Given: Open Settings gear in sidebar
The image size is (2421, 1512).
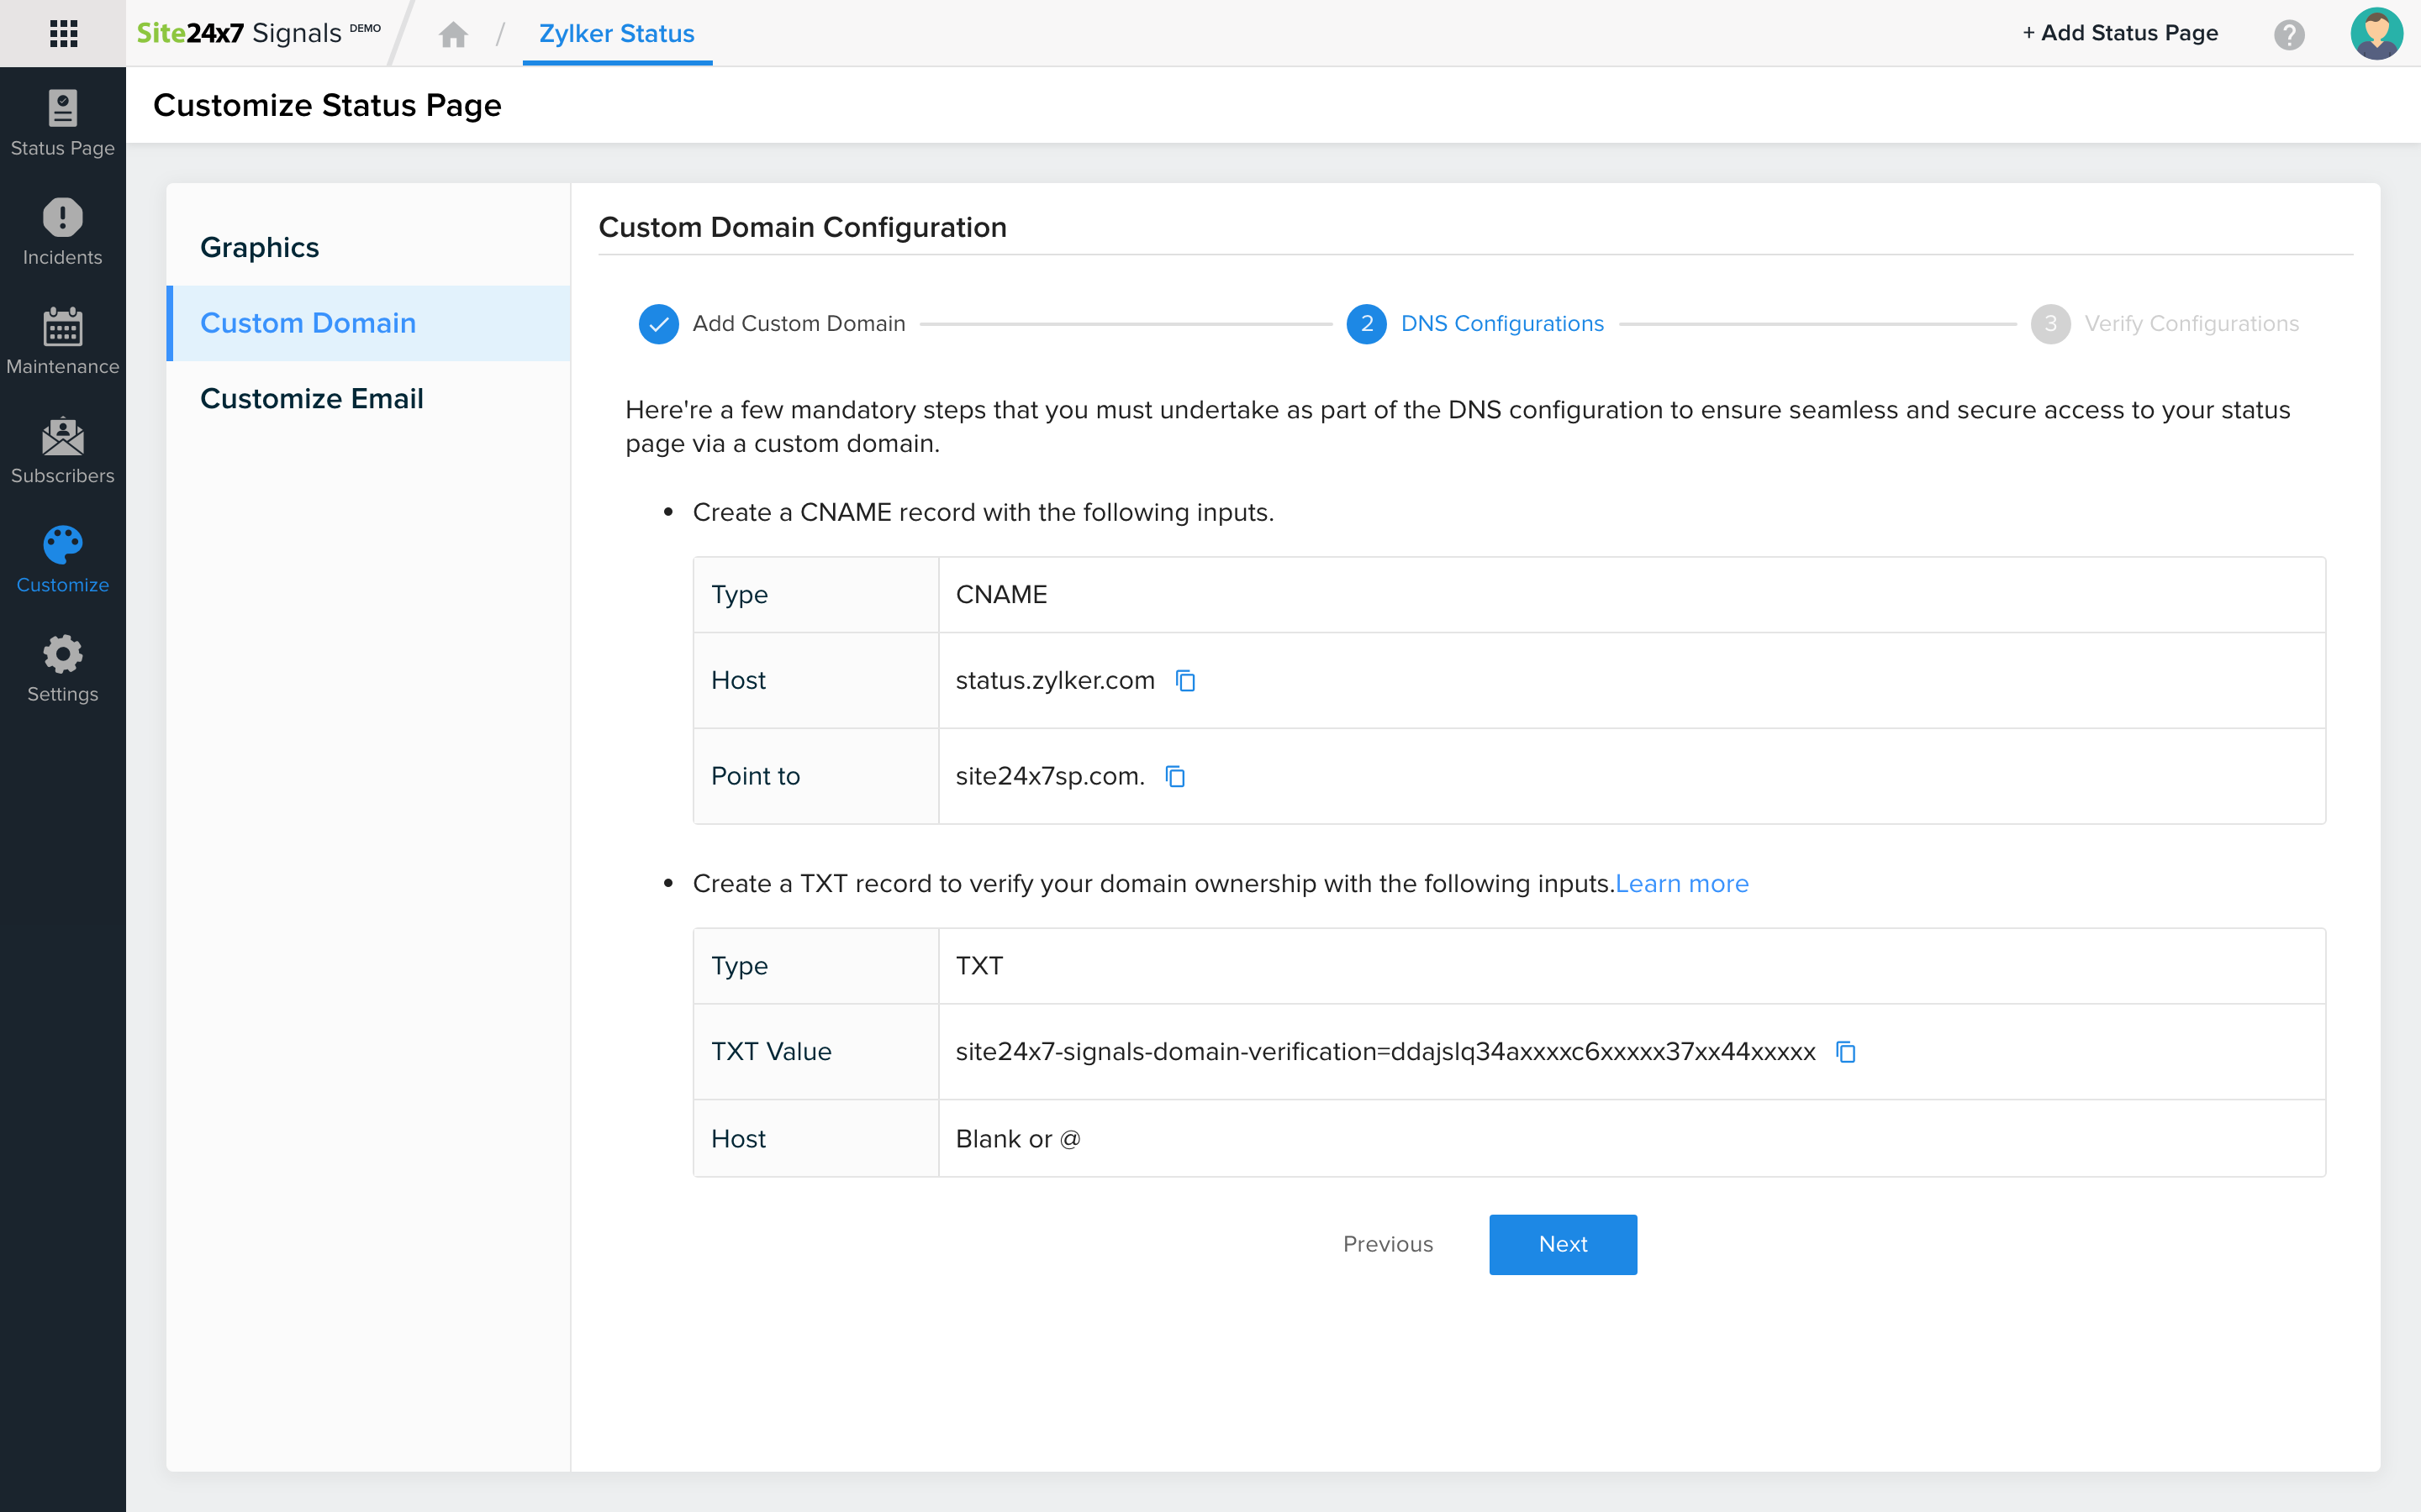Looking at the screenshot, I should tap(63, 669).
